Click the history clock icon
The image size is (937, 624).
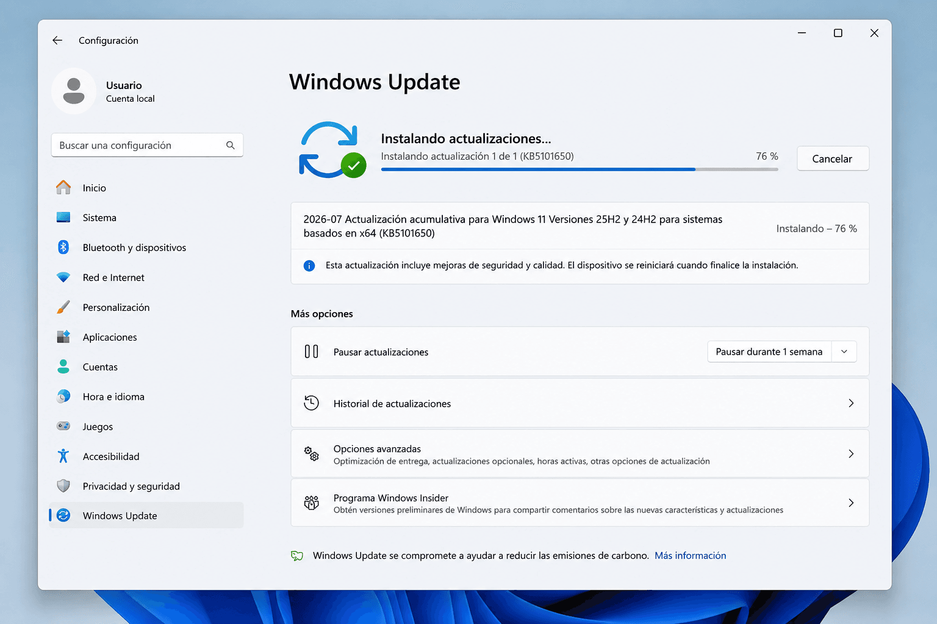[x=311, y=403]
